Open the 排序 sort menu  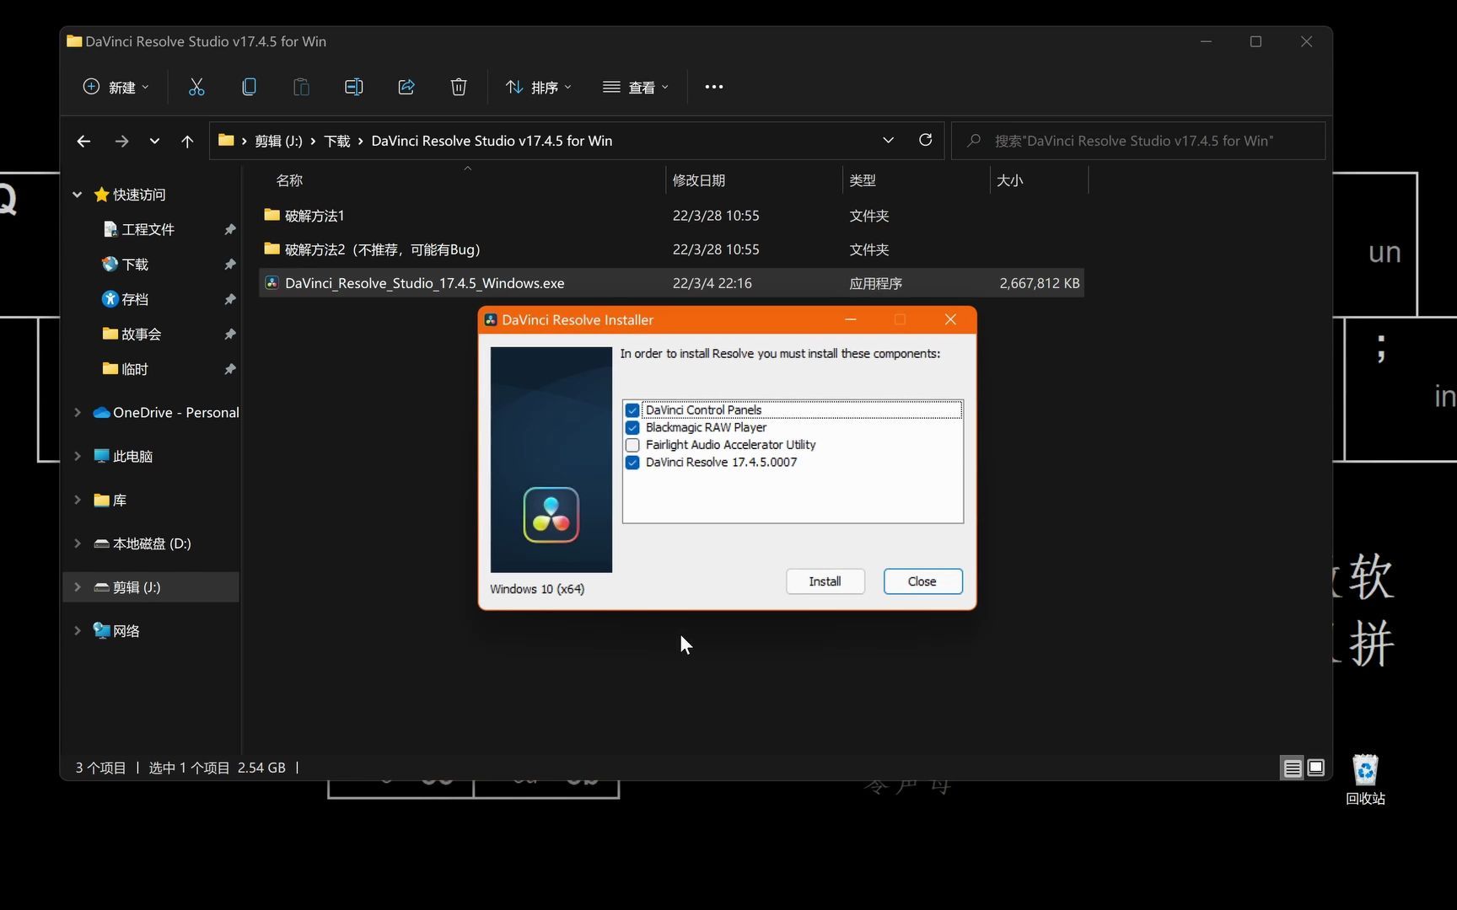tap(538, 87)
